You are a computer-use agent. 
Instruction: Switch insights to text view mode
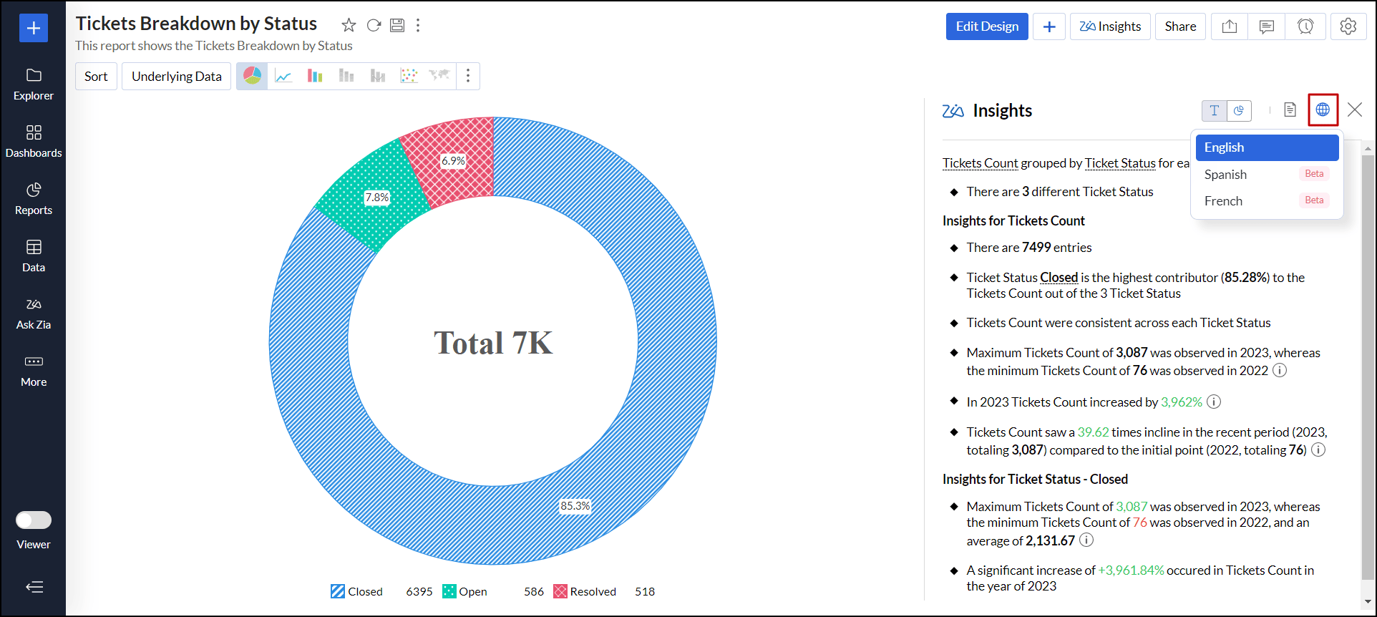1214,110
